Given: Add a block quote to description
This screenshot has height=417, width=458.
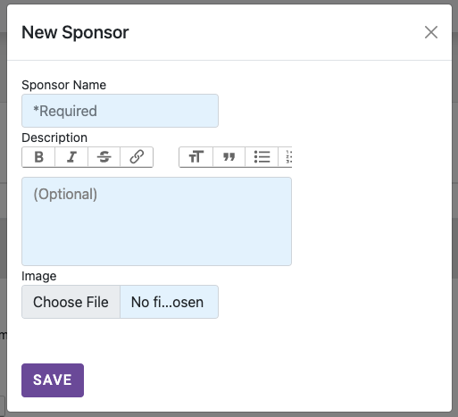Looking at the screenshot, I should (229, 157).
